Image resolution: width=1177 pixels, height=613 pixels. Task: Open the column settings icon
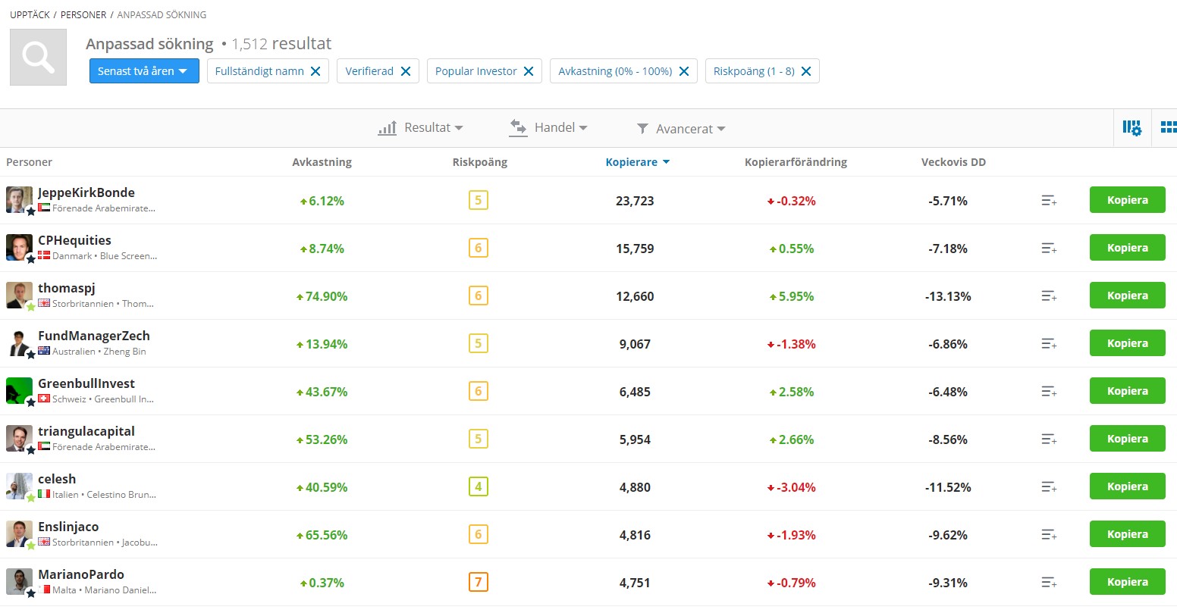click(1131, 128)
